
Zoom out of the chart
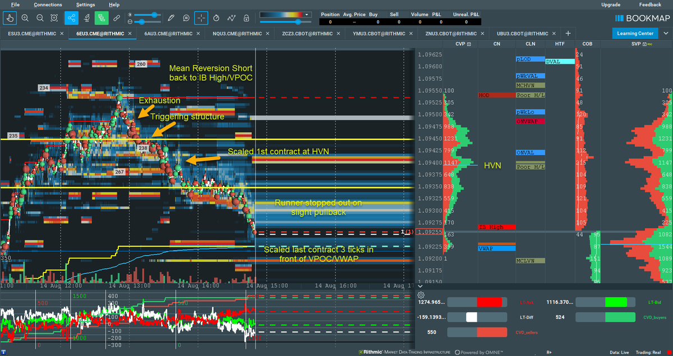(x=40, y=18)
